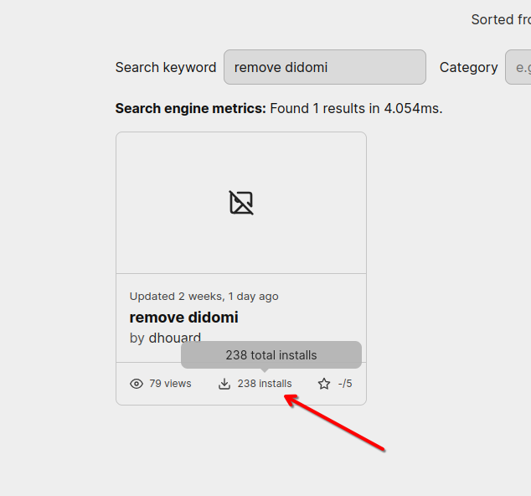Click the Updated 2 weeks ago timestamp
The image size is (531, 496).
click(x=204, y=296)
